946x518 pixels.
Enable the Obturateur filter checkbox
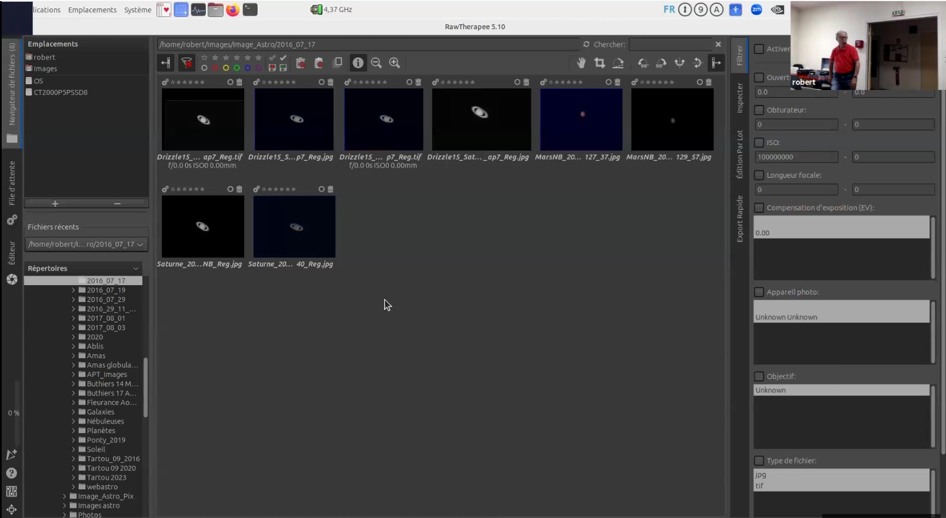(x=759, y=110)
